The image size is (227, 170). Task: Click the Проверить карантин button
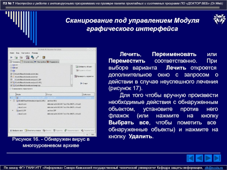(x=84, y=76)
